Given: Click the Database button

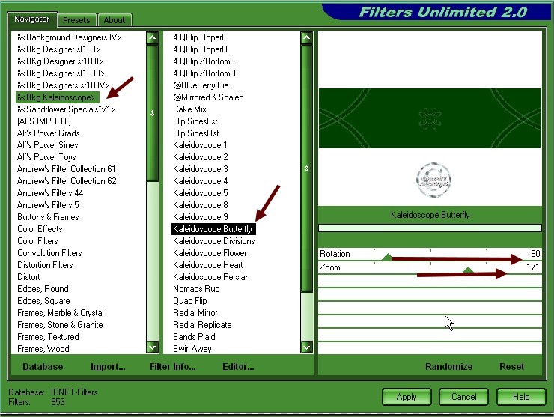Looking at the screenshot, I should click(x=43, y=367).
